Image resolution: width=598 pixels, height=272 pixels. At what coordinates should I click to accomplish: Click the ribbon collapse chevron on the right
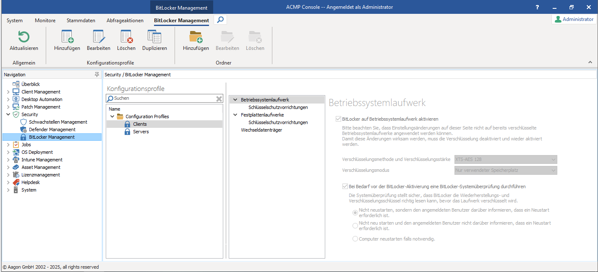[x=590, y=62]
